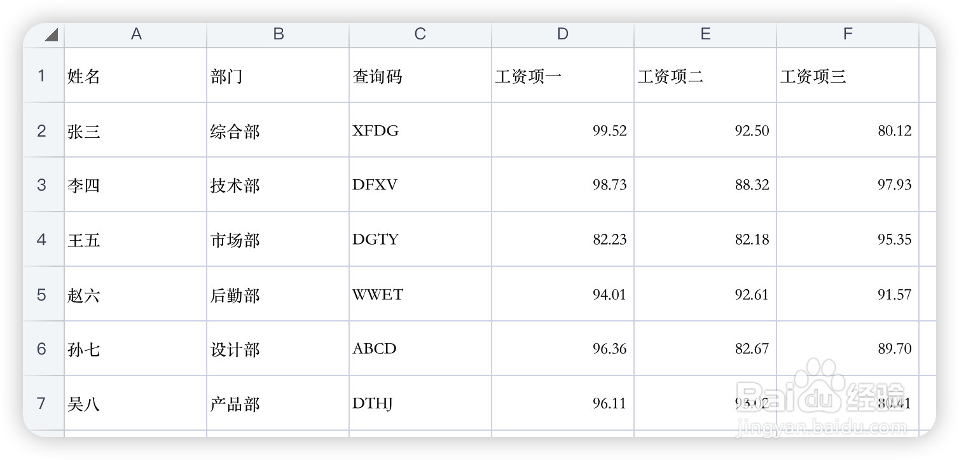Click the cell containing 李四
The height and width of the screenshot is (460, 959).
[x=135, y=185]
